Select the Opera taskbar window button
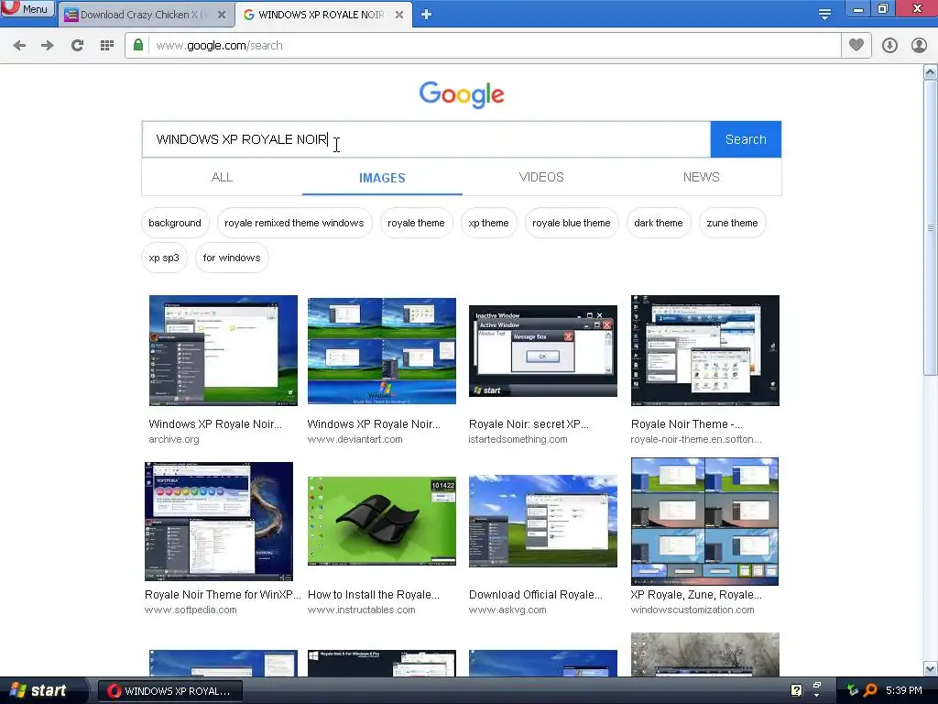 (x=169, y=691)
